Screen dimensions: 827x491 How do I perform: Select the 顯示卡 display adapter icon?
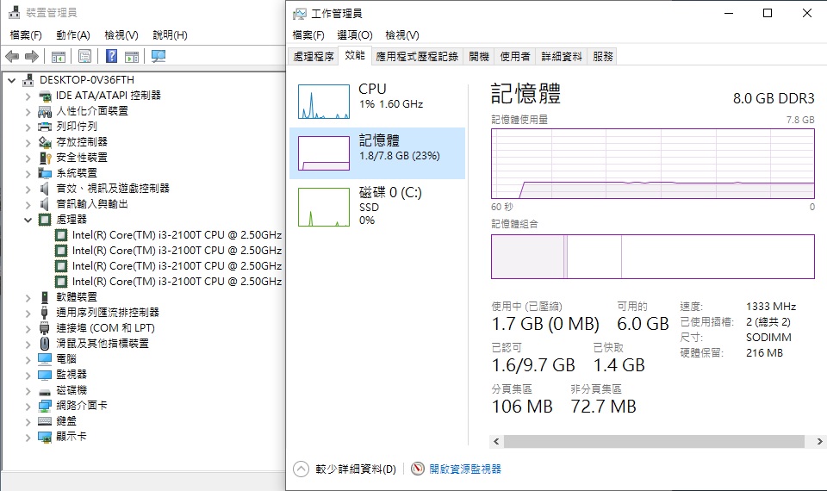click(x=45, y=437)
